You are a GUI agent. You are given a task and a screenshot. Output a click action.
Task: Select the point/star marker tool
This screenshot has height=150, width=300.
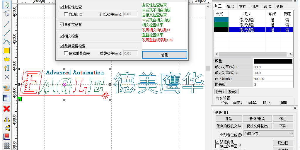click(7, 77)
